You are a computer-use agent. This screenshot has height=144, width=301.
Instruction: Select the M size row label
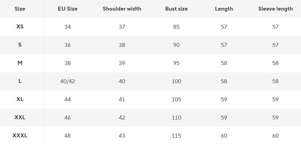20,63
